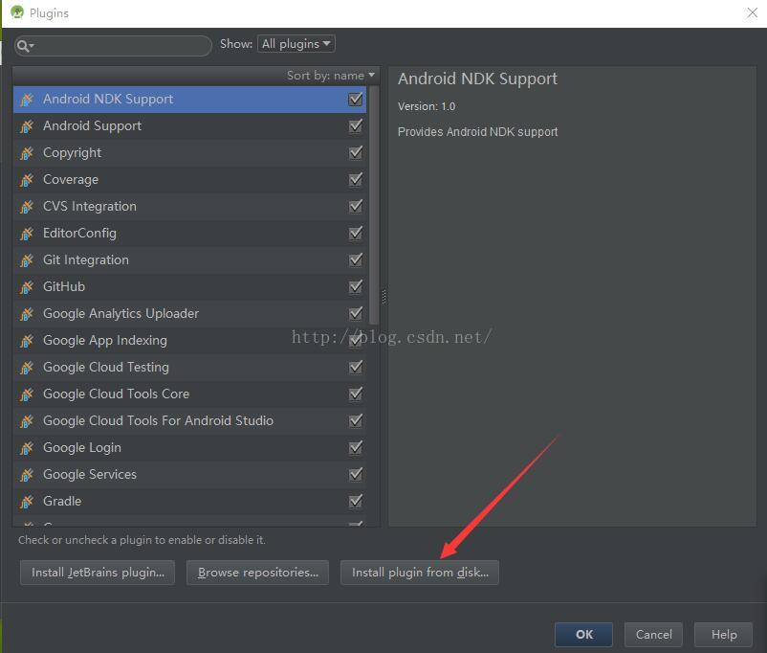Select the Google App Indexing row
767x653 pixels.
coord(189,341)
